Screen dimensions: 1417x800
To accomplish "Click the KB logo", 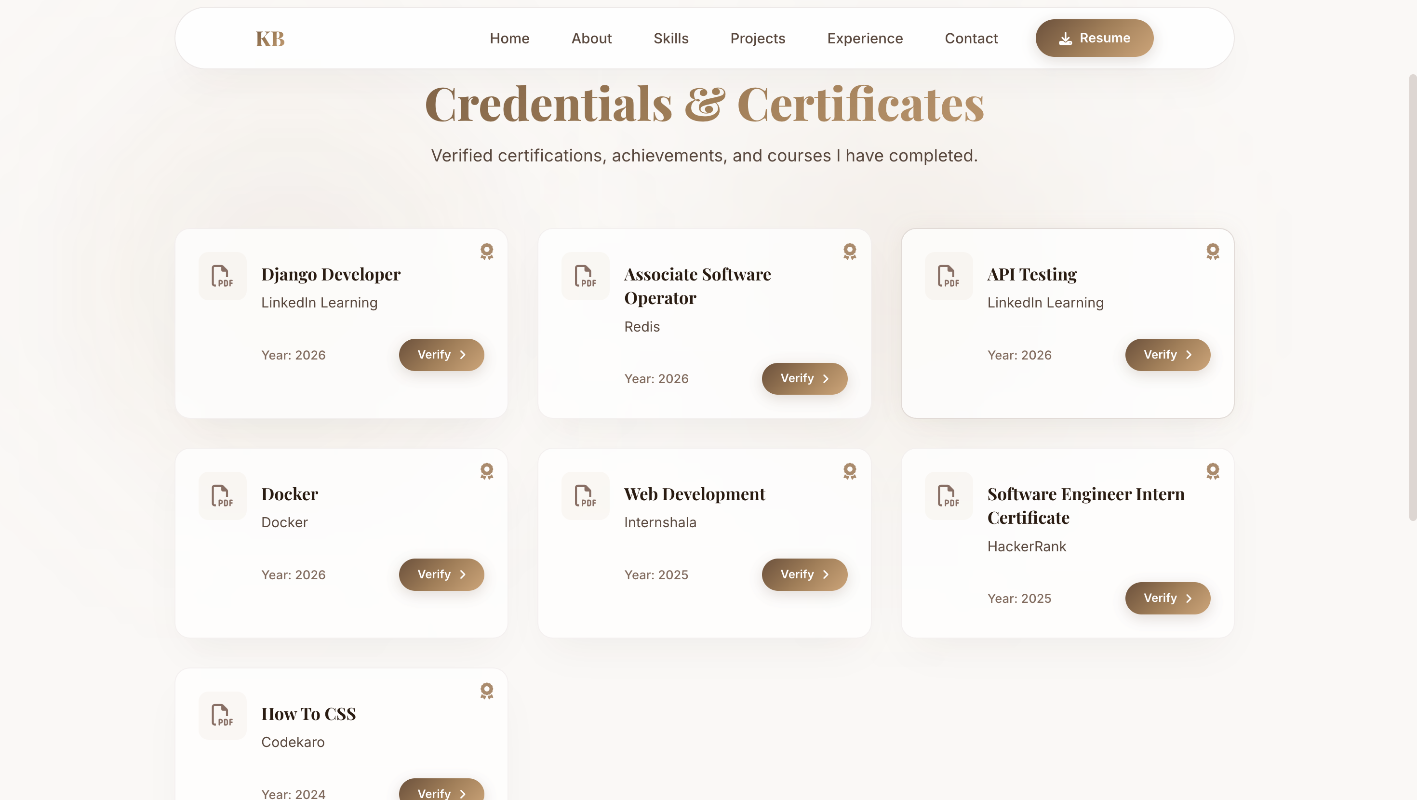I will tap(269, 39).
